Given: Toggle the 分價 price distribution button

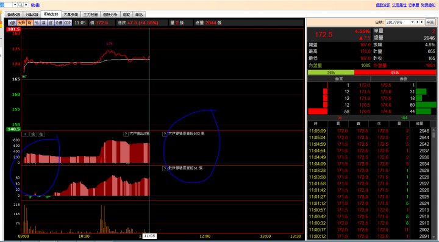Looking at the screenshot, I should 59,23.
